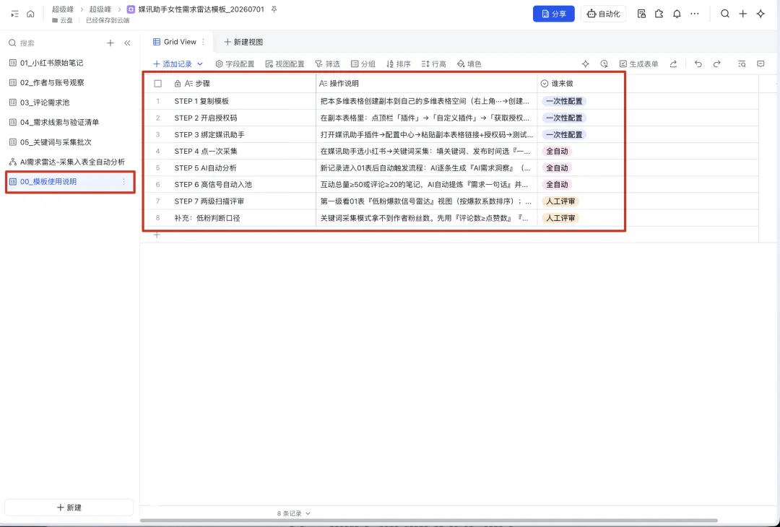The height and width of the screenshot is (527, 780).
Task: Click the document title 媒讯助手女性需求雷达模板_20260701
Action: coord(201,9)
